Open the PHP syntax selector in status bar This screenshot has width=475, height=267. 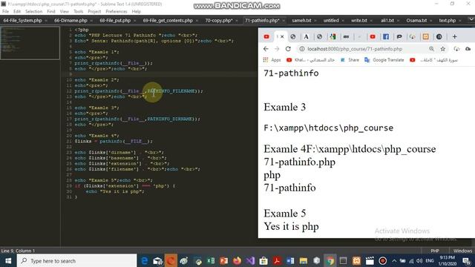point(435,251)
